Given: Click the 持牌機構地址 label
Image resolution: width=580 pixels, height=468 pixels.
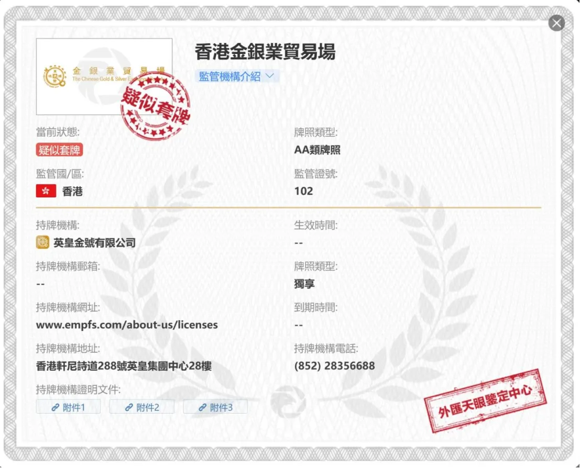Looking at the screenshot, I should 68,348.
